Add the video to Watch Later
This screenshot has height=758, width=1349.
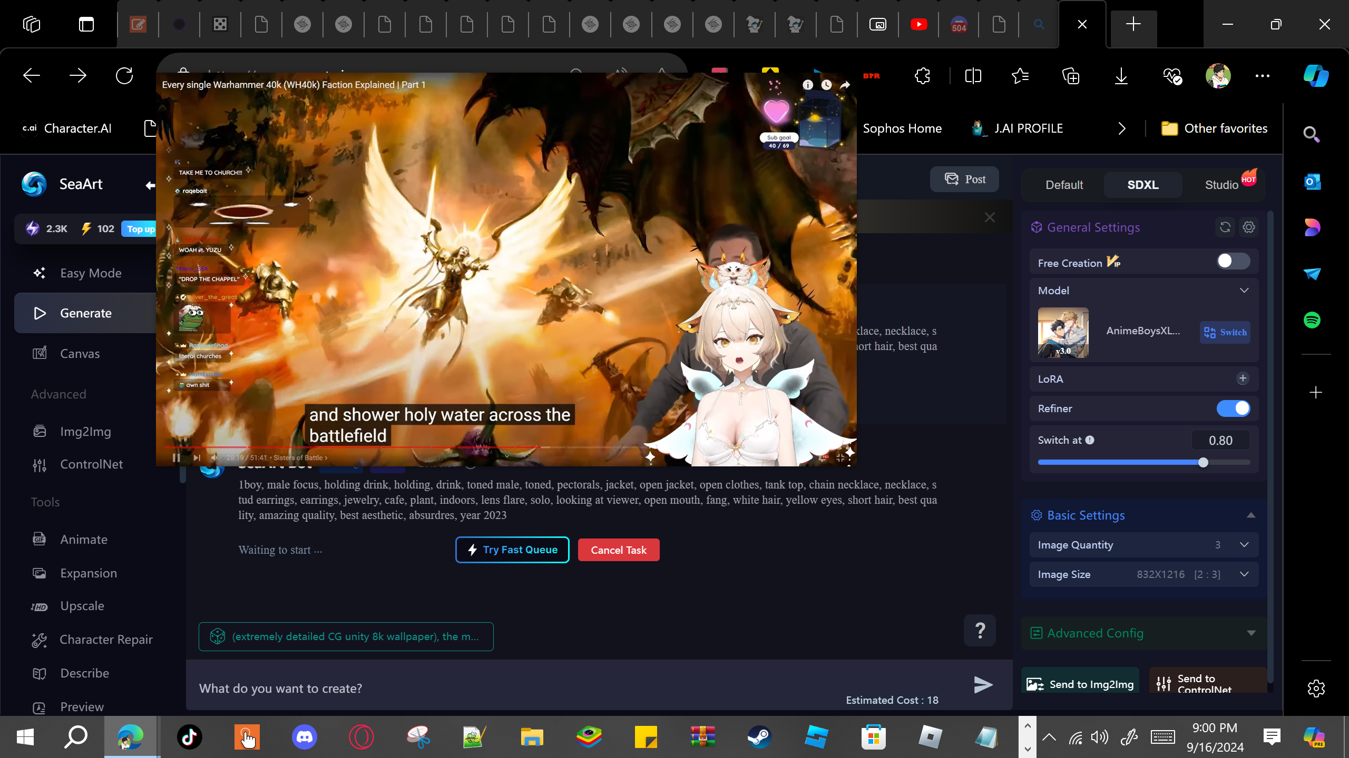(826, 85)
